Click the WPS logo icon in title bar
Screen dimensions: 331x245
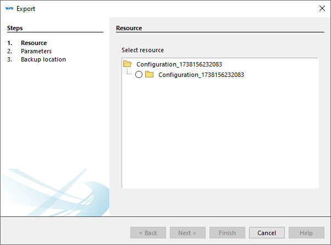click(x=9, y=9)
